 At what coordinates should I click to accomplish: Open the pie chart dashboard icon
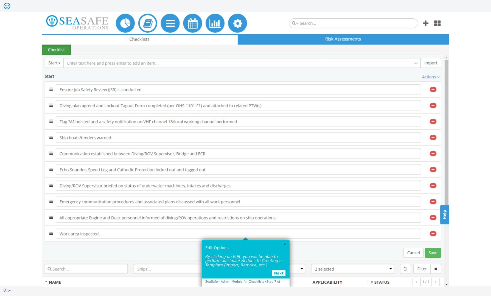tap(125, 23)
